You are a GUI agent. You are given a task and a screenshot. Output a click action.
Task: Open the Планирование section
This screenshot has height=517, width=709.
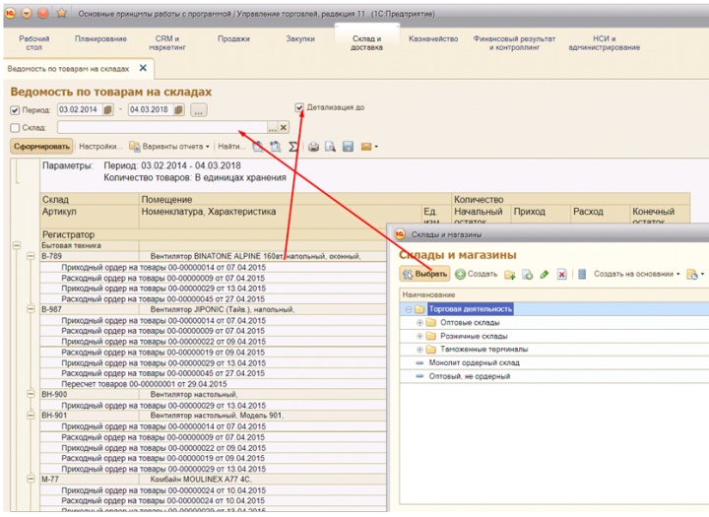(x=100, y=39)
